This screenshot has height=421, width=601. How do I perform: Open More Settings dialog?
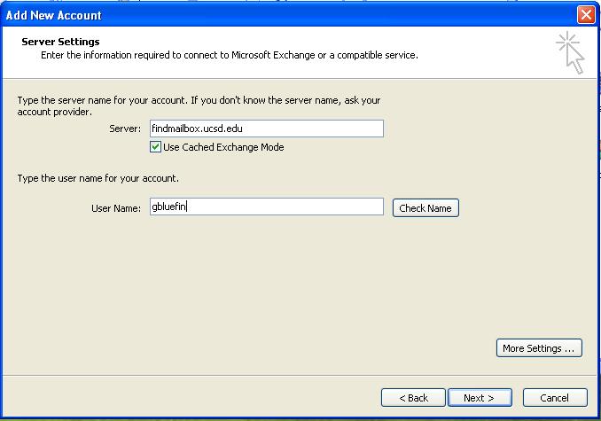click(539, 347)
